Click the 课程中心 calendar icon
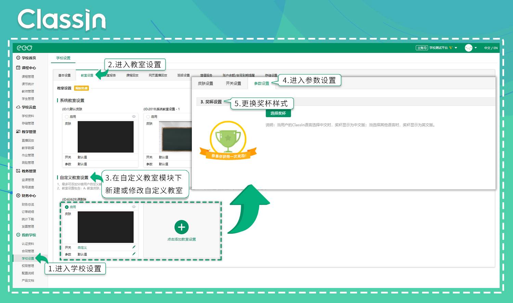Viewport: 513px width, 303px height. (18, 68)
